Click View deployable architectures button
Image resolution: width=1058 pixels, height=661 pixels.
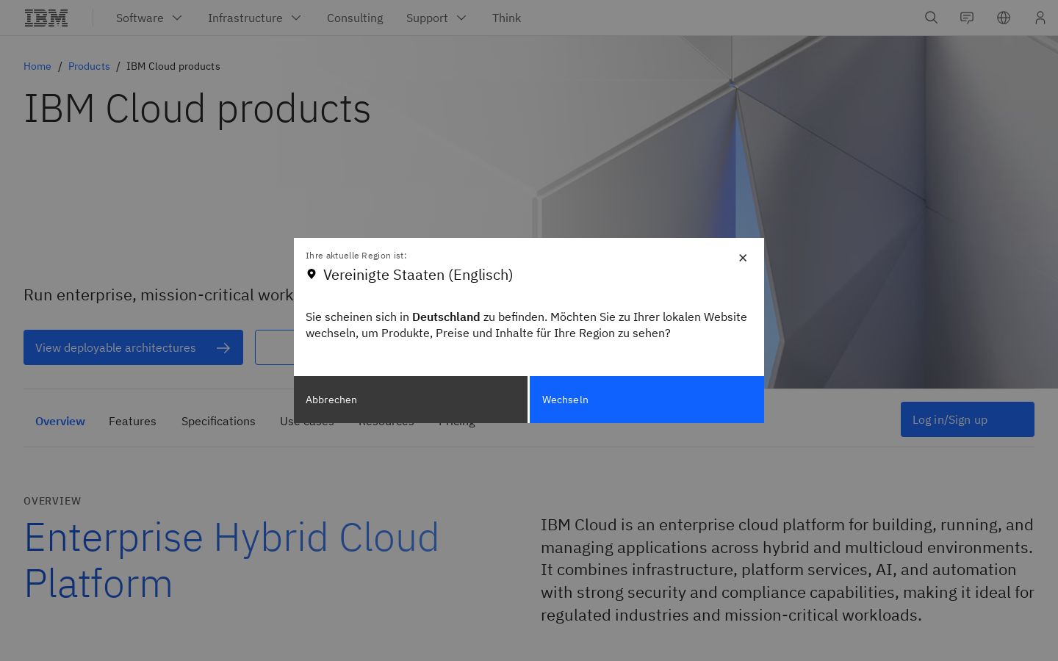tap(133, 347)
